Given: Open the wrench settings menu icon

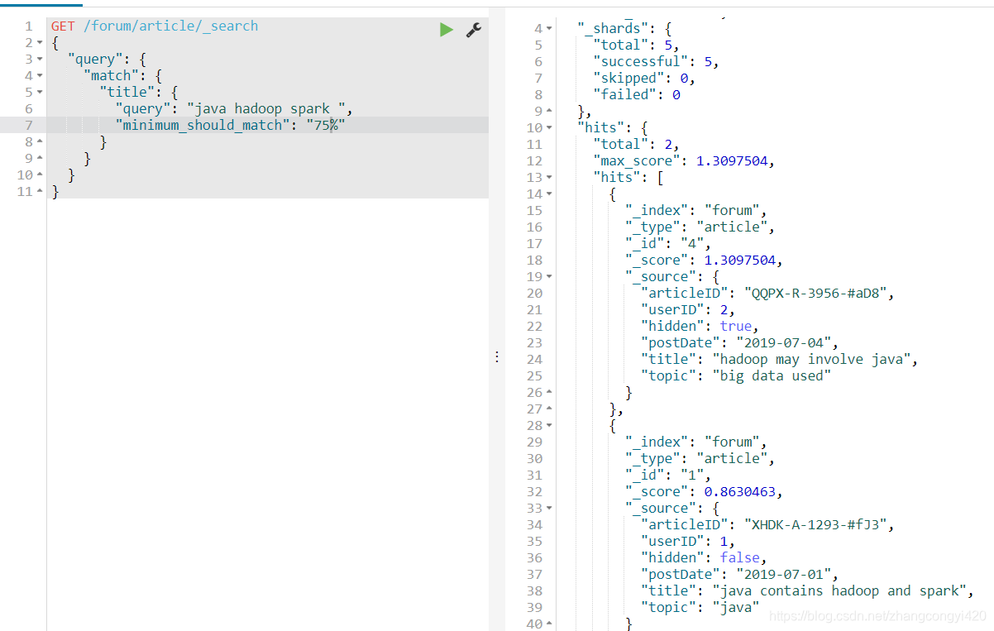Looking at the screenshot, I should pyautogui.click(x=474, y=30).
